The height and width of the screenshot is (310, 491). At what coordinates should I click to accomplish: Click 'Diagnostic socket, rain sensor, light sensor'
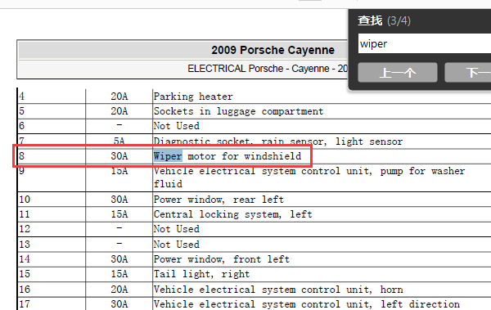click(x=278, y=142)
